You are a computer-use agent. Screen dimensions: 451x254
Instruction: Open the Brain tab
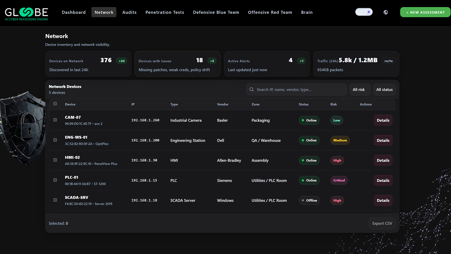tap(307, 12)
